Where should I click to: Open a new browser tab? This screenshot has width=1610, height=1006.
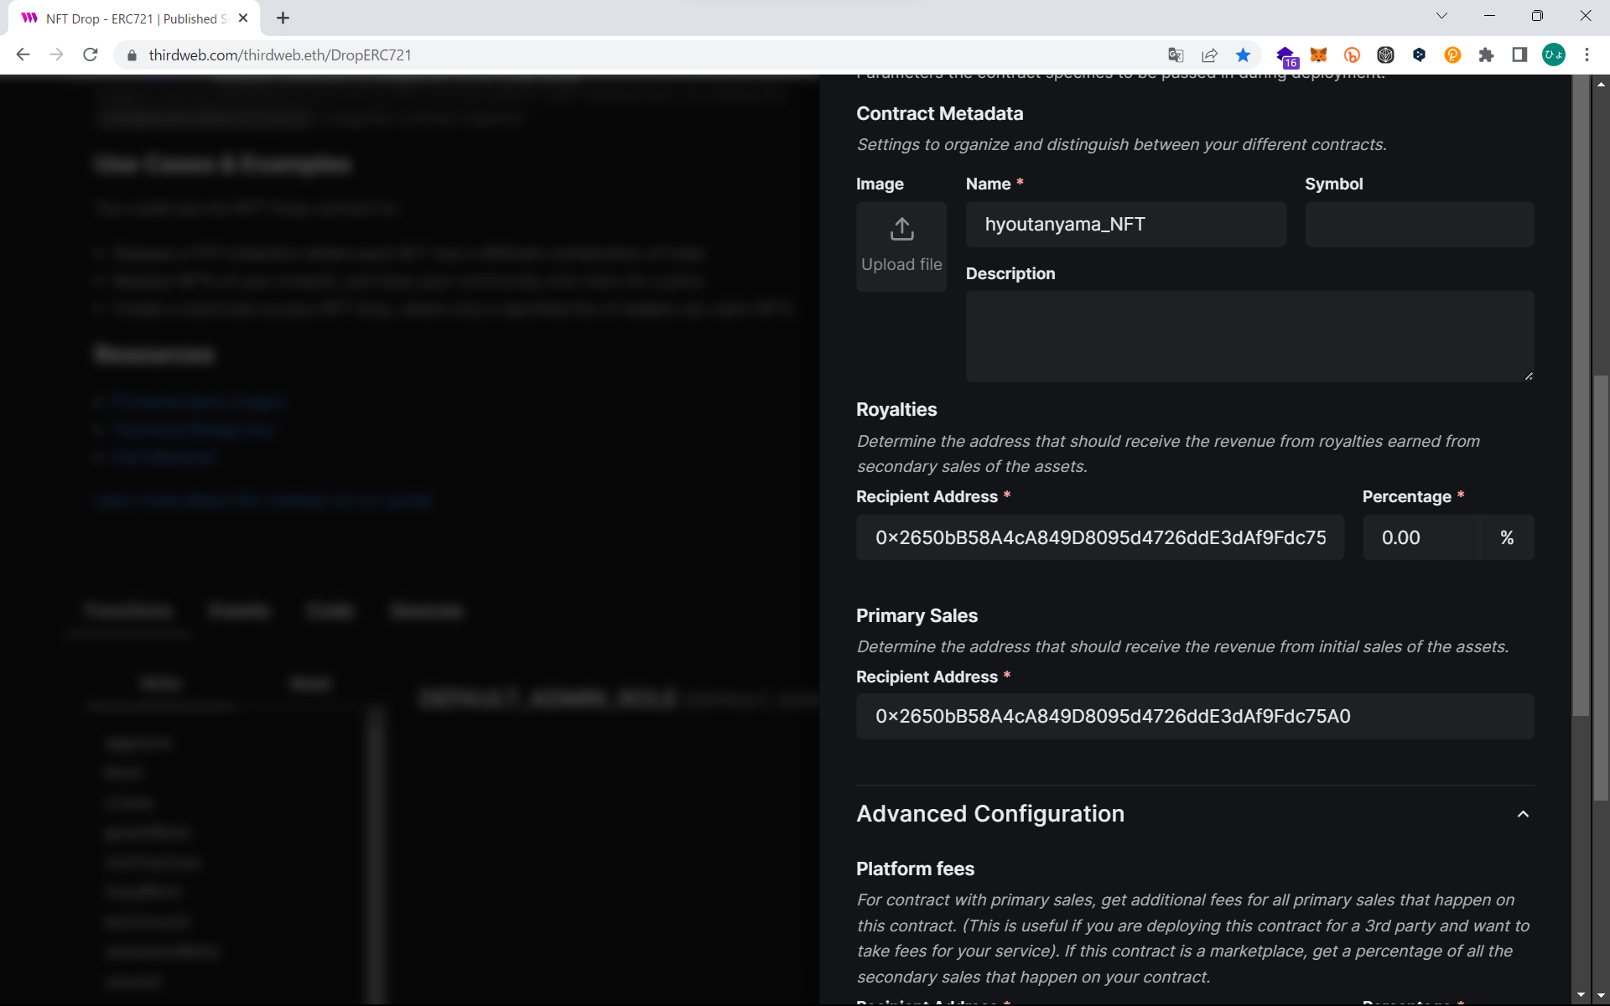(283, 18)
